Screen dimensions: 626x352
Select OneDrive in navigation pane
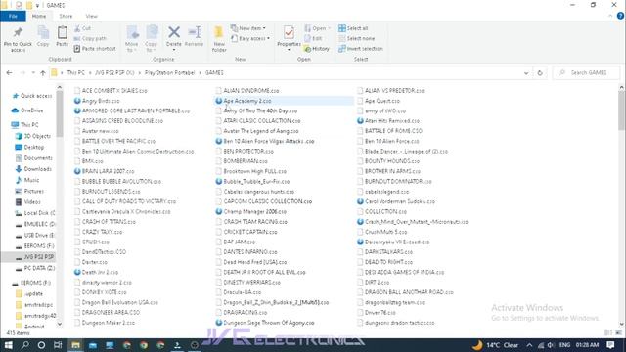pyautogui.click(x=27, y=110)
